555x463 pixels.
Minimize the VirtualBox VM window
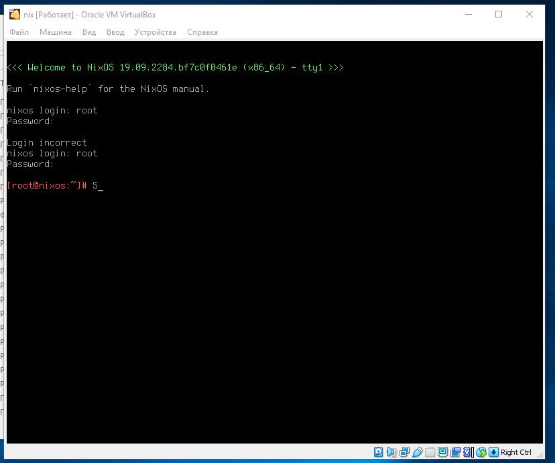pos(469,15)
